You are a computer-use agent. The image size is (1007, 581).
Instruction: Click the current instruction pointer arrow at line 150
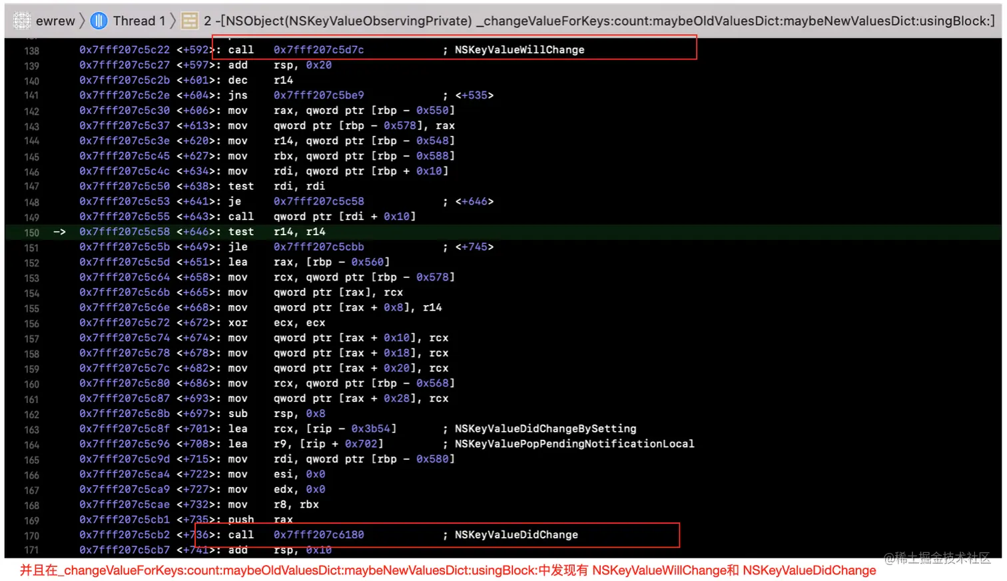click(59, 232)
